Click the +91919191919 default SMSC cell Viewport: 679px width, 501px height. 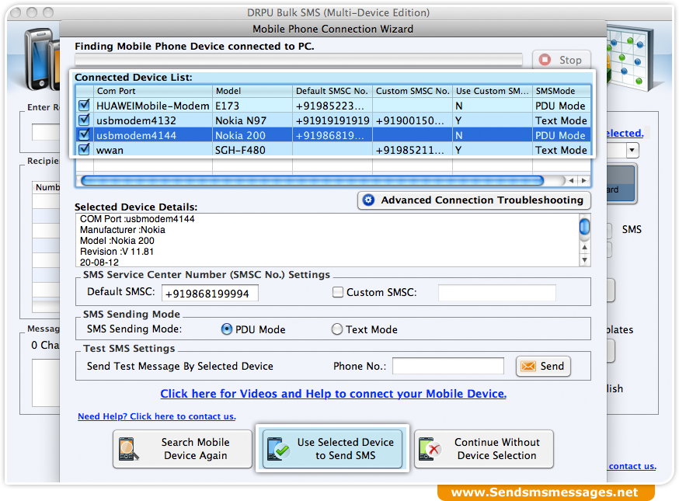[x=333, y=120]
